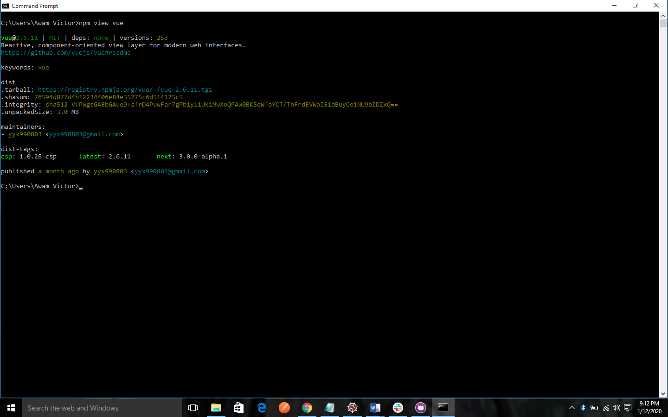The image size is (668, 417).
Task: Click the 'Reactive, component-oriented view layer' description
Action: (x=123, y=45)
